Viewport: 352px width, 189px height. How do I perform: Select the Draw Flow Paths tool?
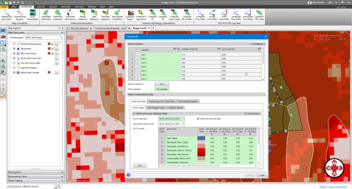(224, 15)
